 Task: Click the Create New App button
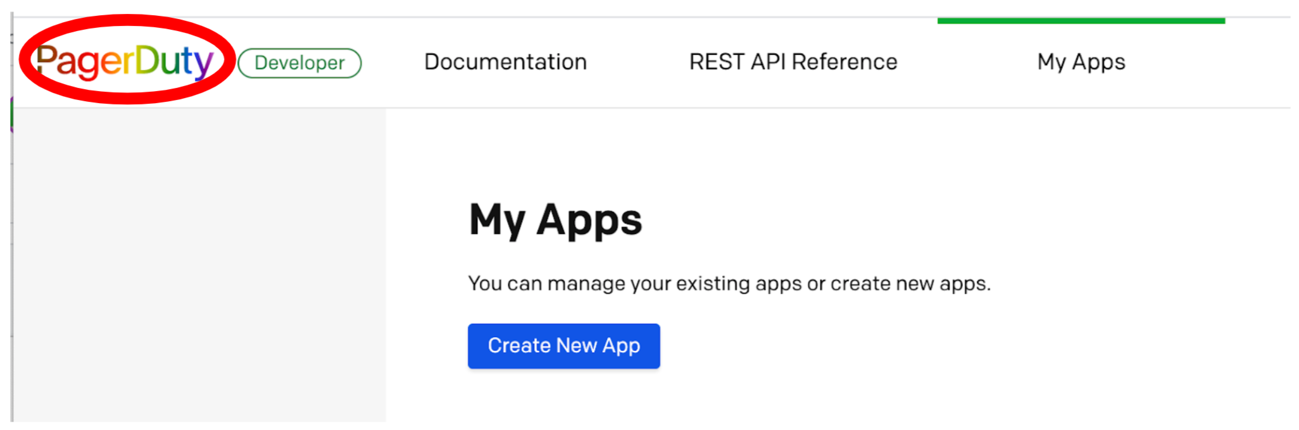(x=564, y=346)
